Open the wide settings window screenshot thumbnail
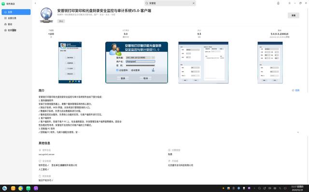 (203, 63)
